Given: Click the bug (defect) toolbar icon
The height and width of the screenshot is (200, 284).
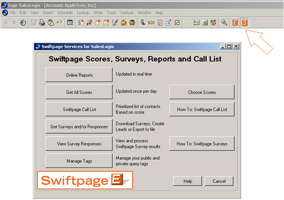Looking at the screenshot, I should (132, 23).
